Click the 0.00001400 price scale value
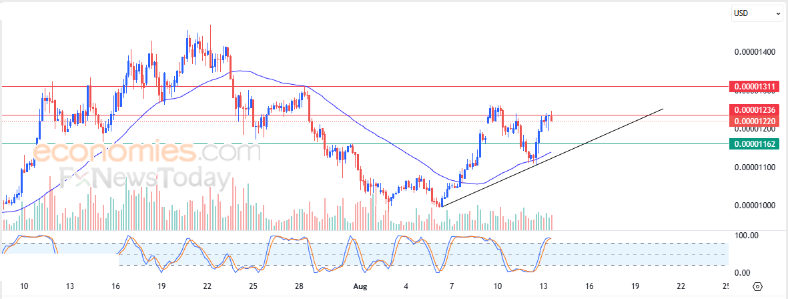 pos(756,52)
